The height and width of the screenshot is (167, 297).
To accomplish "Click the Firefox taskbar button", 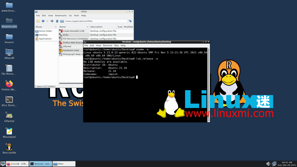I will (17, 164).
